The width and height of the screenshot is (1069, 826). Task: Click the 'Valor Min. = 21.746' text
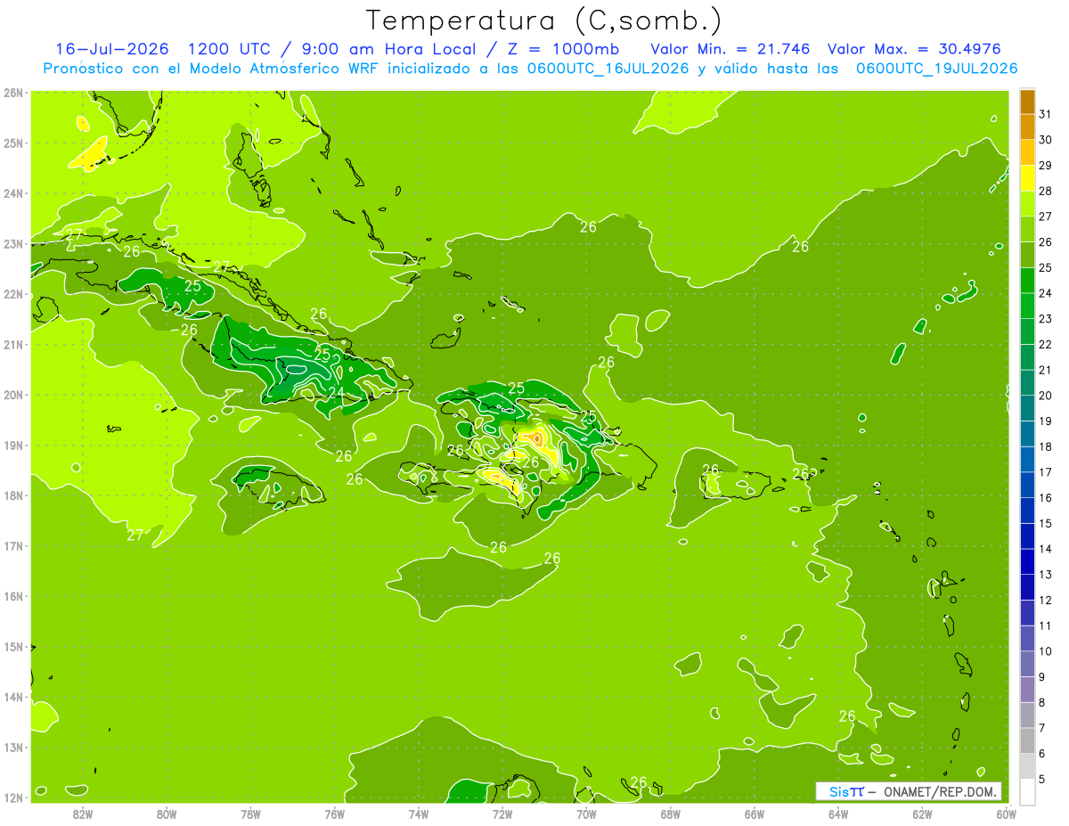[730, 49]
